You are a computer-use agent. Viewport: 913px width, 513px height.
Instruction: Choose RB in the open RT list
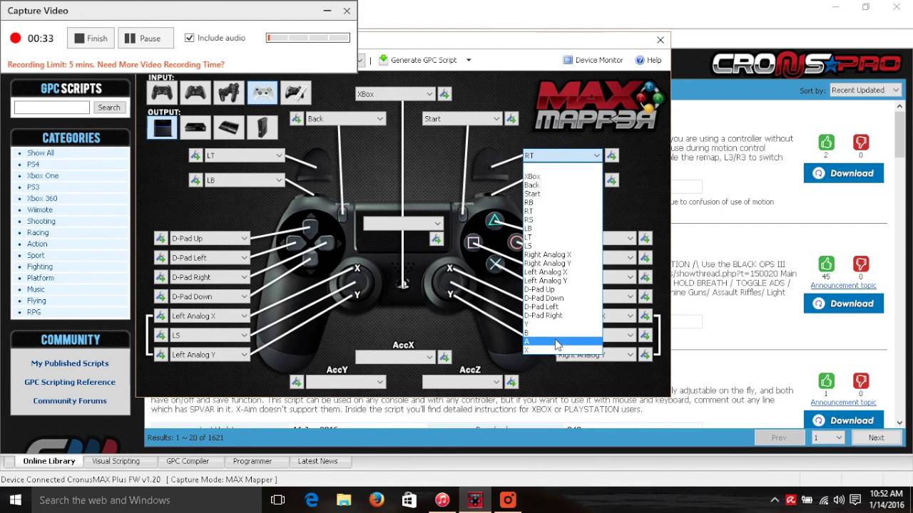pos(563,202)
